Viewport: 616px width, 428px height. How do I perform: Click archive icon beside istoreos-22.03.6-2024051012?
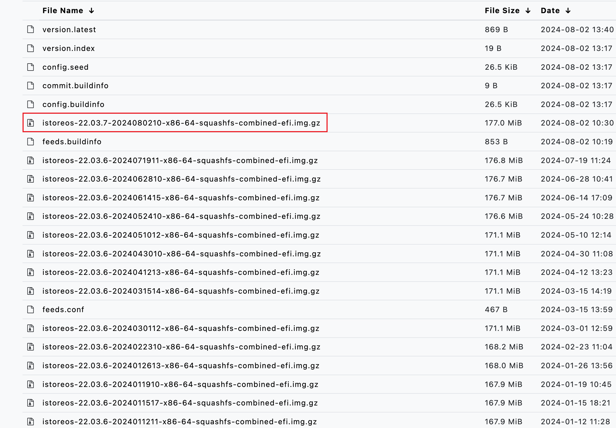(x=31, y=235)
